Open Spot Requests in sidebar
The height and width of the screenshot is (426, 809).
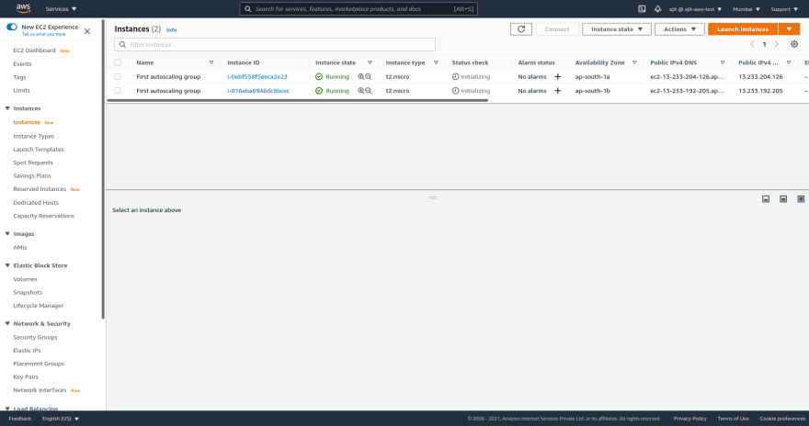tap(33, 163)
